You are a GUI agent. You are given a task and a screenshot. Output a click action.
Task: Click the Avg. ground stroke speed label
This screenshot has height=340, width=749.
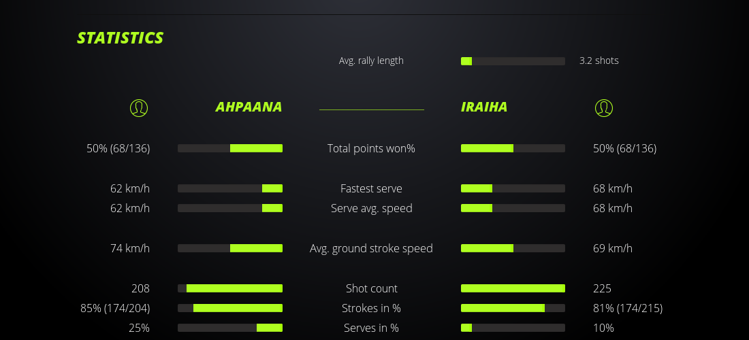pos(371,248)
